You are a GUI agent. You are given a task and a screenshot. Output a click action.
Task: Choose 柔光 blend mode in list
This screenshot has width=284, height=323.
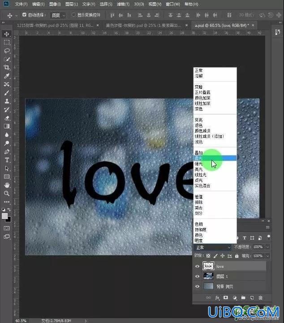point(215,158)
